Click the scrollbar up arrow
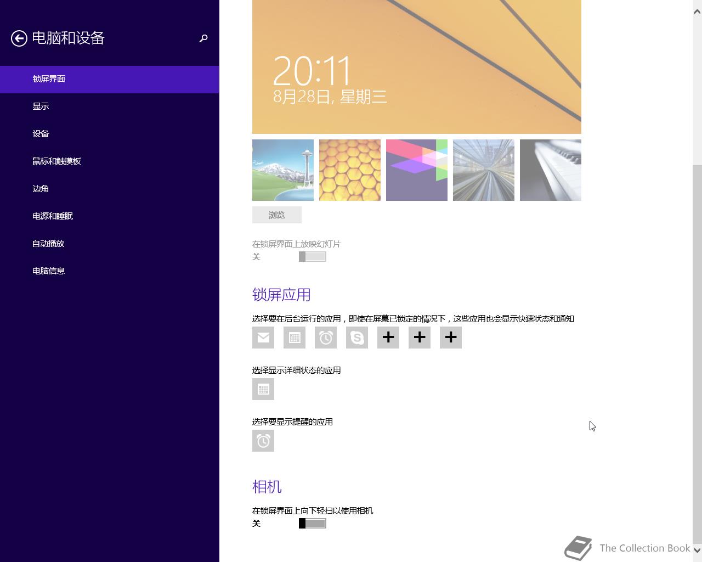Viewport: 702px width, 562px height. click(x=698, y=11)
